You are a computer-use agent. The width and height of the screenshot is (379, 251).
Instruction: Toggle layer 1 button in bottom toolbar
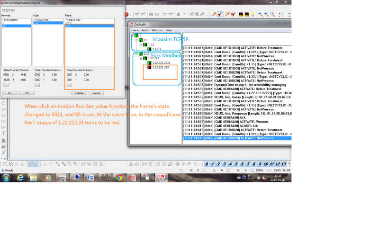213,164
